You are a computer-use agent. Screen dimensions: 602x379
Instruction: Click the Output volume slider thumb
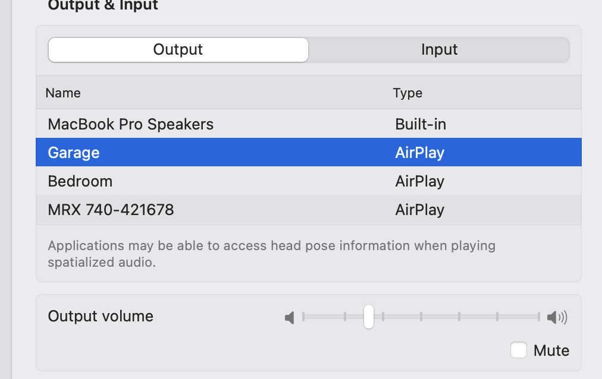pyautogui.click(x=369, y=317)
